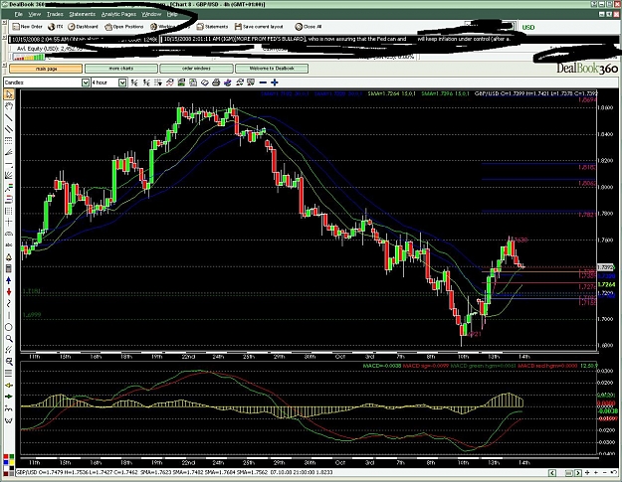The height and width of the screenshot is (482, 622).
Task: Click the 1.7392 current price label
Action: pos(605,267)
